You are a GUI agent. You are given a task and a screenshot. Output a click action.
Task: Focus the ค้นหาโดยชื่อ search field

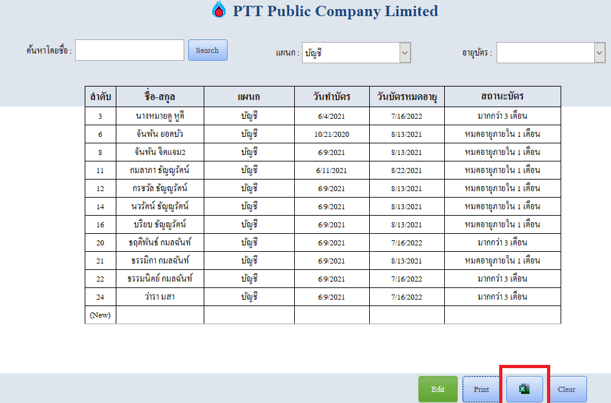click(x=129, y=50)
